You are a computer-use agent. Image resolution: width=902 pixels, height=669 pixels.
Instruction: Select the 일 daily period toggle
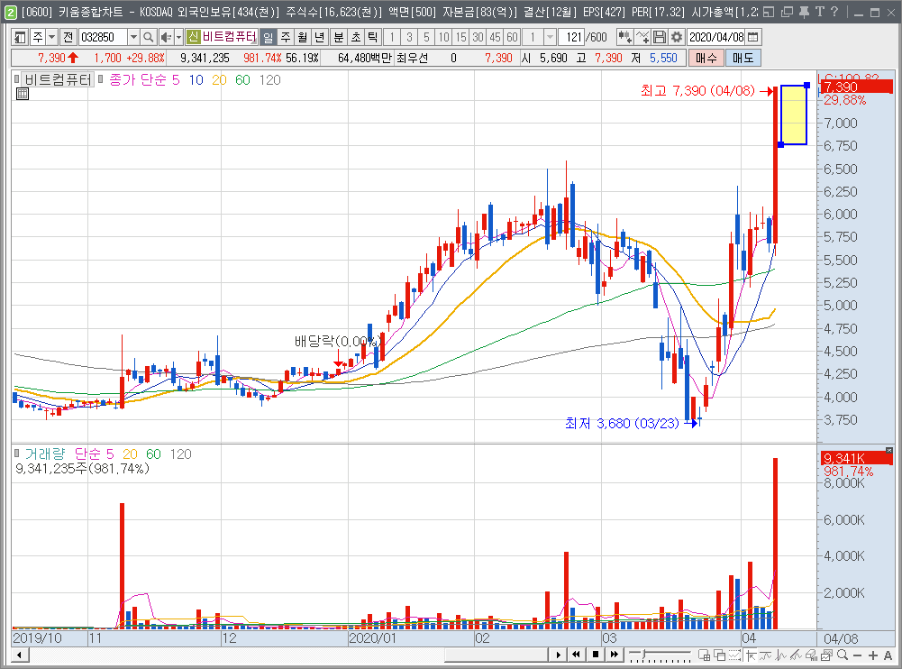point(268,38)
